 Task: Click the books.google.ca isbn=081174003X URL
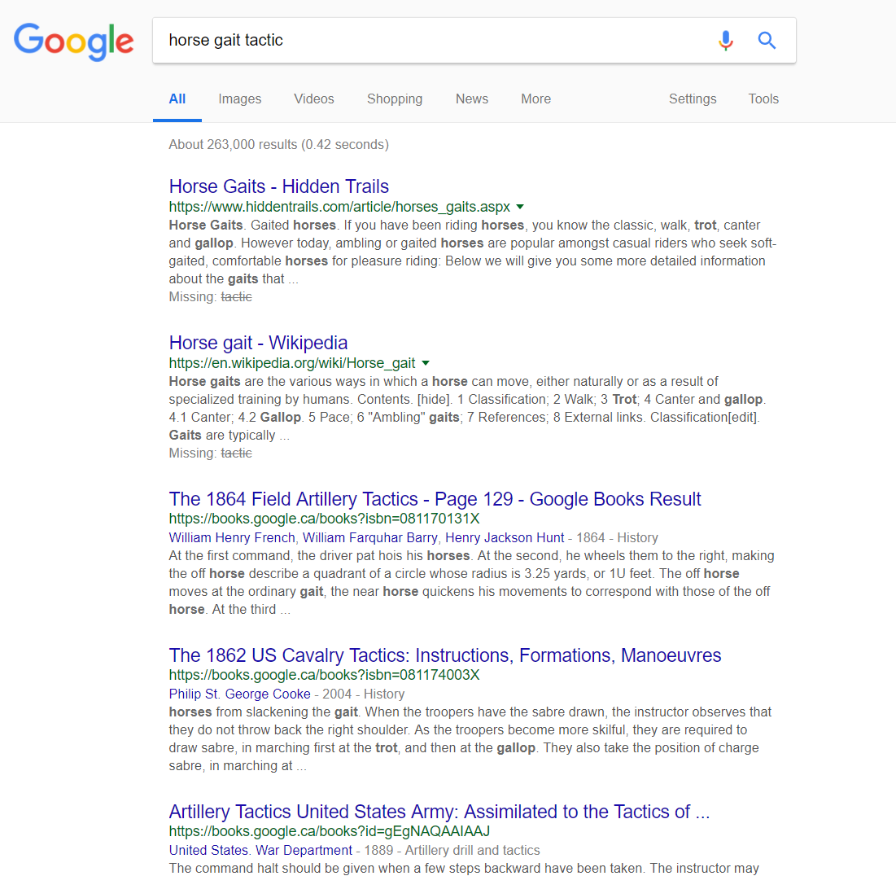coord(324,675)
